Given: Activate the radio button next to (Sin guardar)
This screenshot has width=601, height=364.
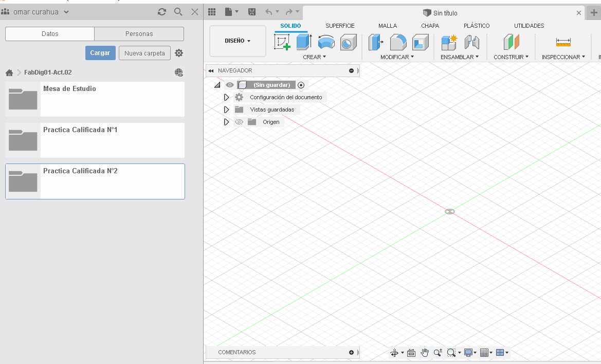Looking at the screenshot, I should point(301,85).
